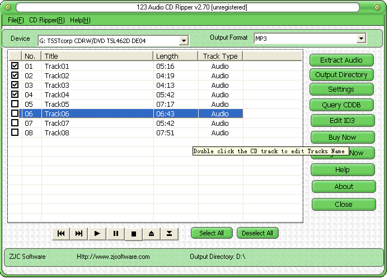Open the File menu
Viewport: 389px width, 279px height.
tap(16, 20)
